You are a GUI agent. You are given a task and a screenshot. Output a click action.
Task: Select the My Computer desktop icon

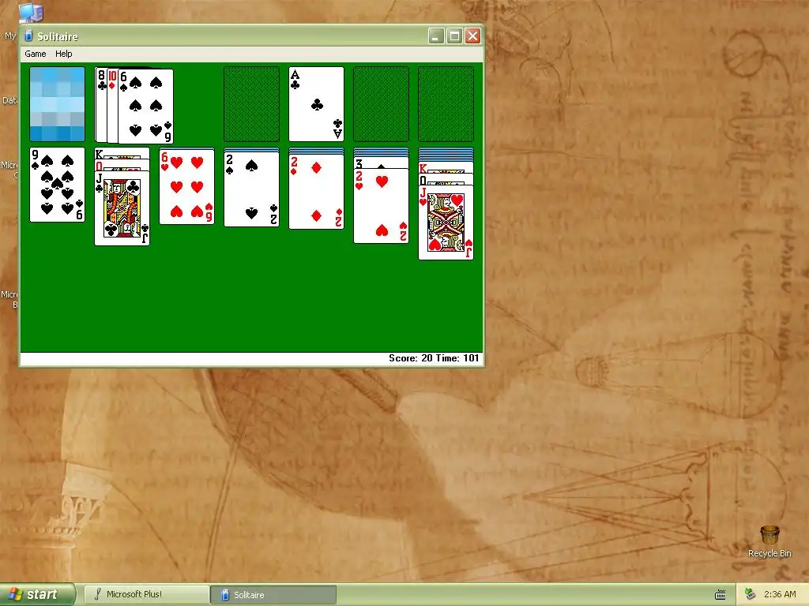(30, 13)
